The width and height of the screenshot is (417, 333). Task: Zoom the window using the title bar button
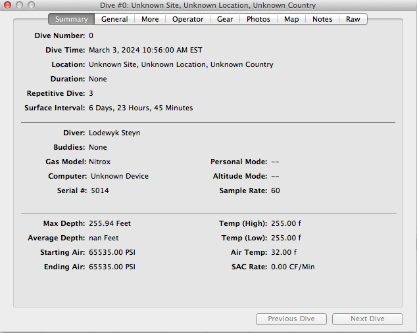click(x=31, y=5)
